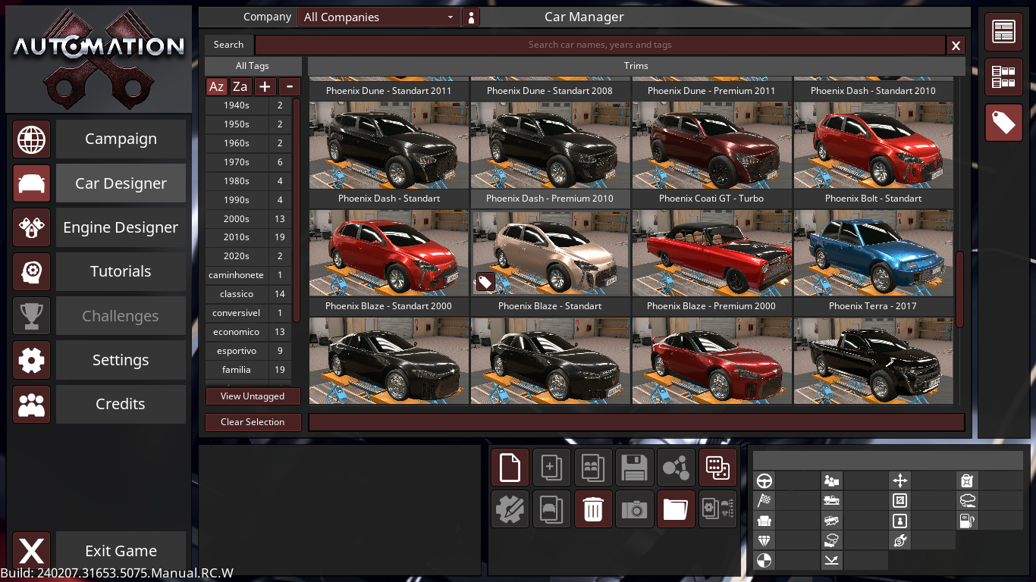Viewport: 1036px width, 582px height.
Task: Click the engine and car family tree icon
Action: coord(717,508)
